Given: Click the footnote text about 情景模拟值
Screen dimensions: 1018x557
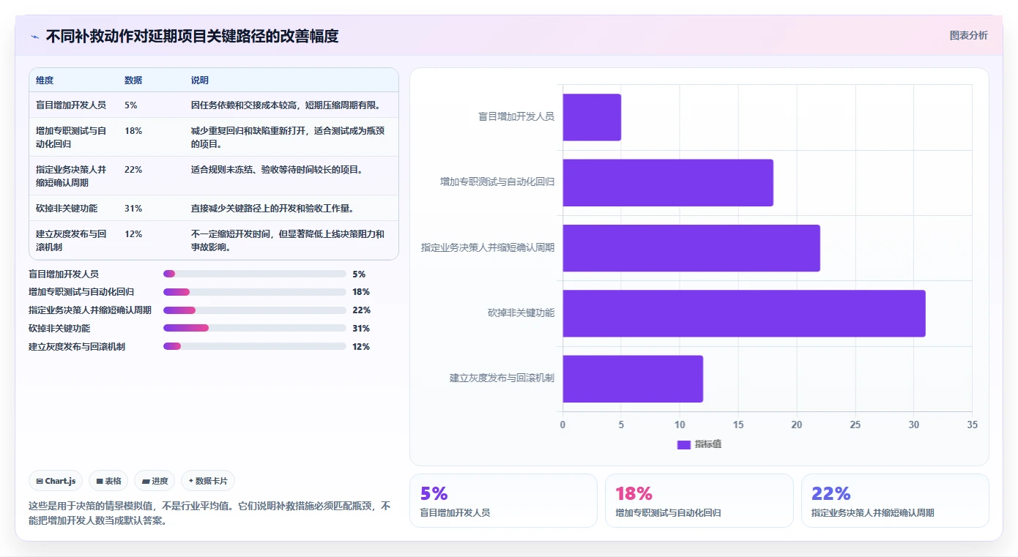Looking at the screenshot, I should [209, 513].
